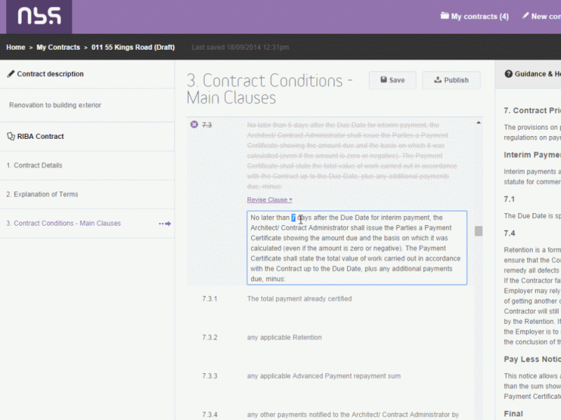Click the scrollbar up arrow
561x420 pixels.
478,123
